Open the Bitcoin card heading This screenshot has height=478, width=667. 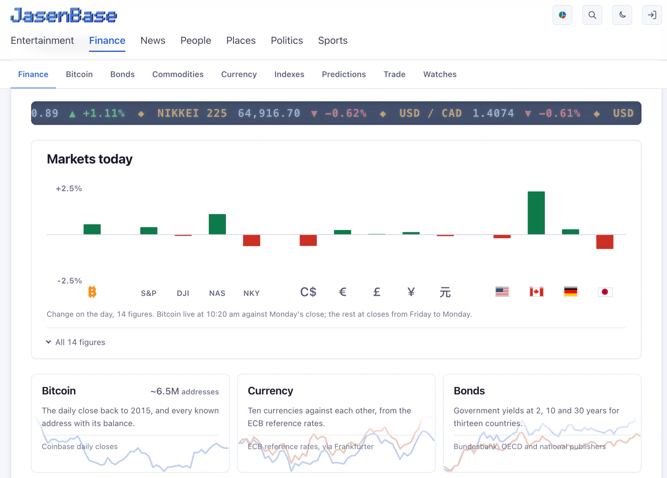[59, 391]
